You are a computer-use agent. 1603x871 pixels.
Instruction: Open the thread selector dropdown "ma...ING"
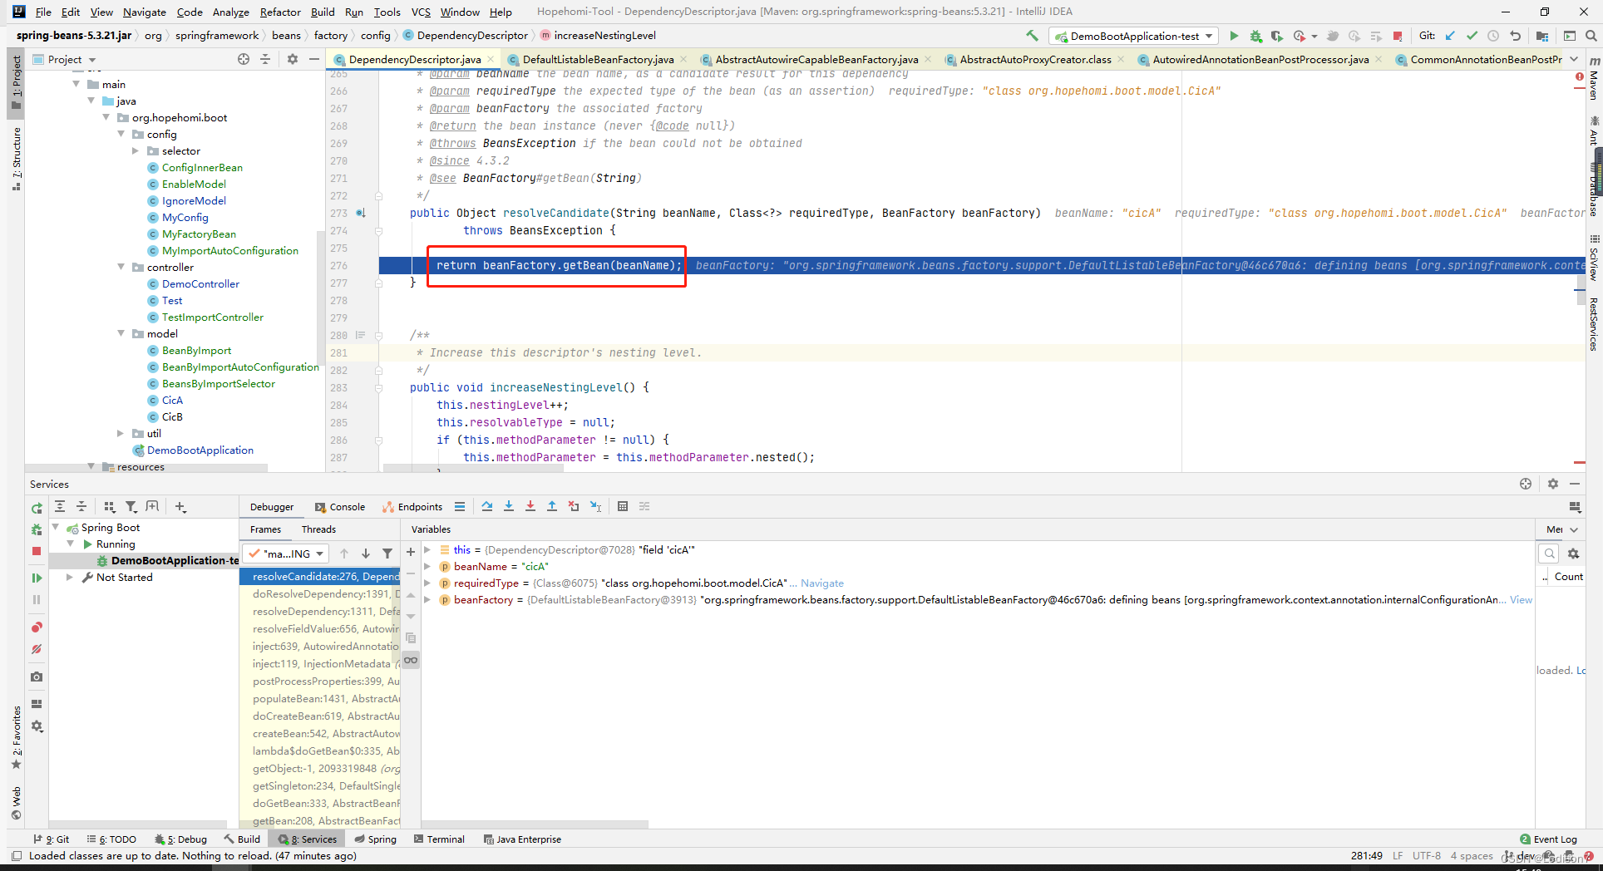tap(287, 554)
